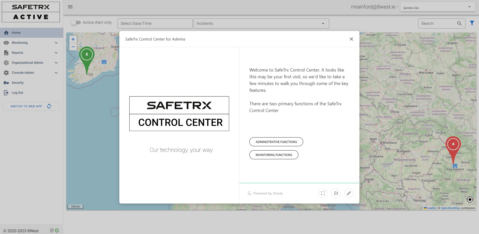Open the blue filter funnel icon

coord(472,23)
